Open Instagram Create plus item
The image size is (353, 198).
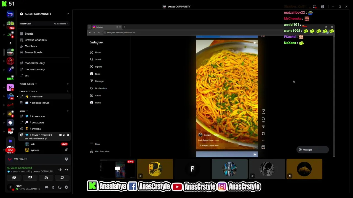click(96, 95)
